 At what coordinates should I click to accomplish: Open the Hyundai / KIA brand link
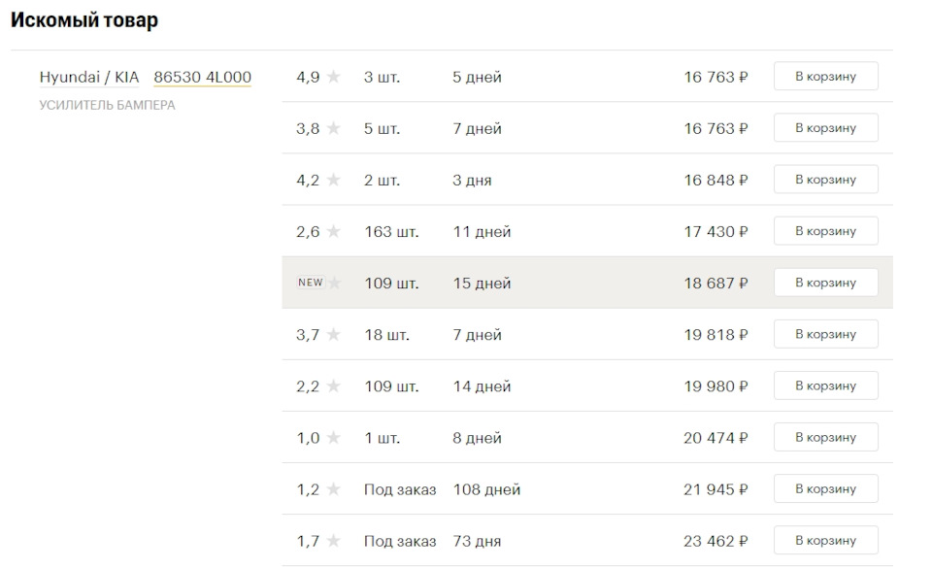coord(89,78)
